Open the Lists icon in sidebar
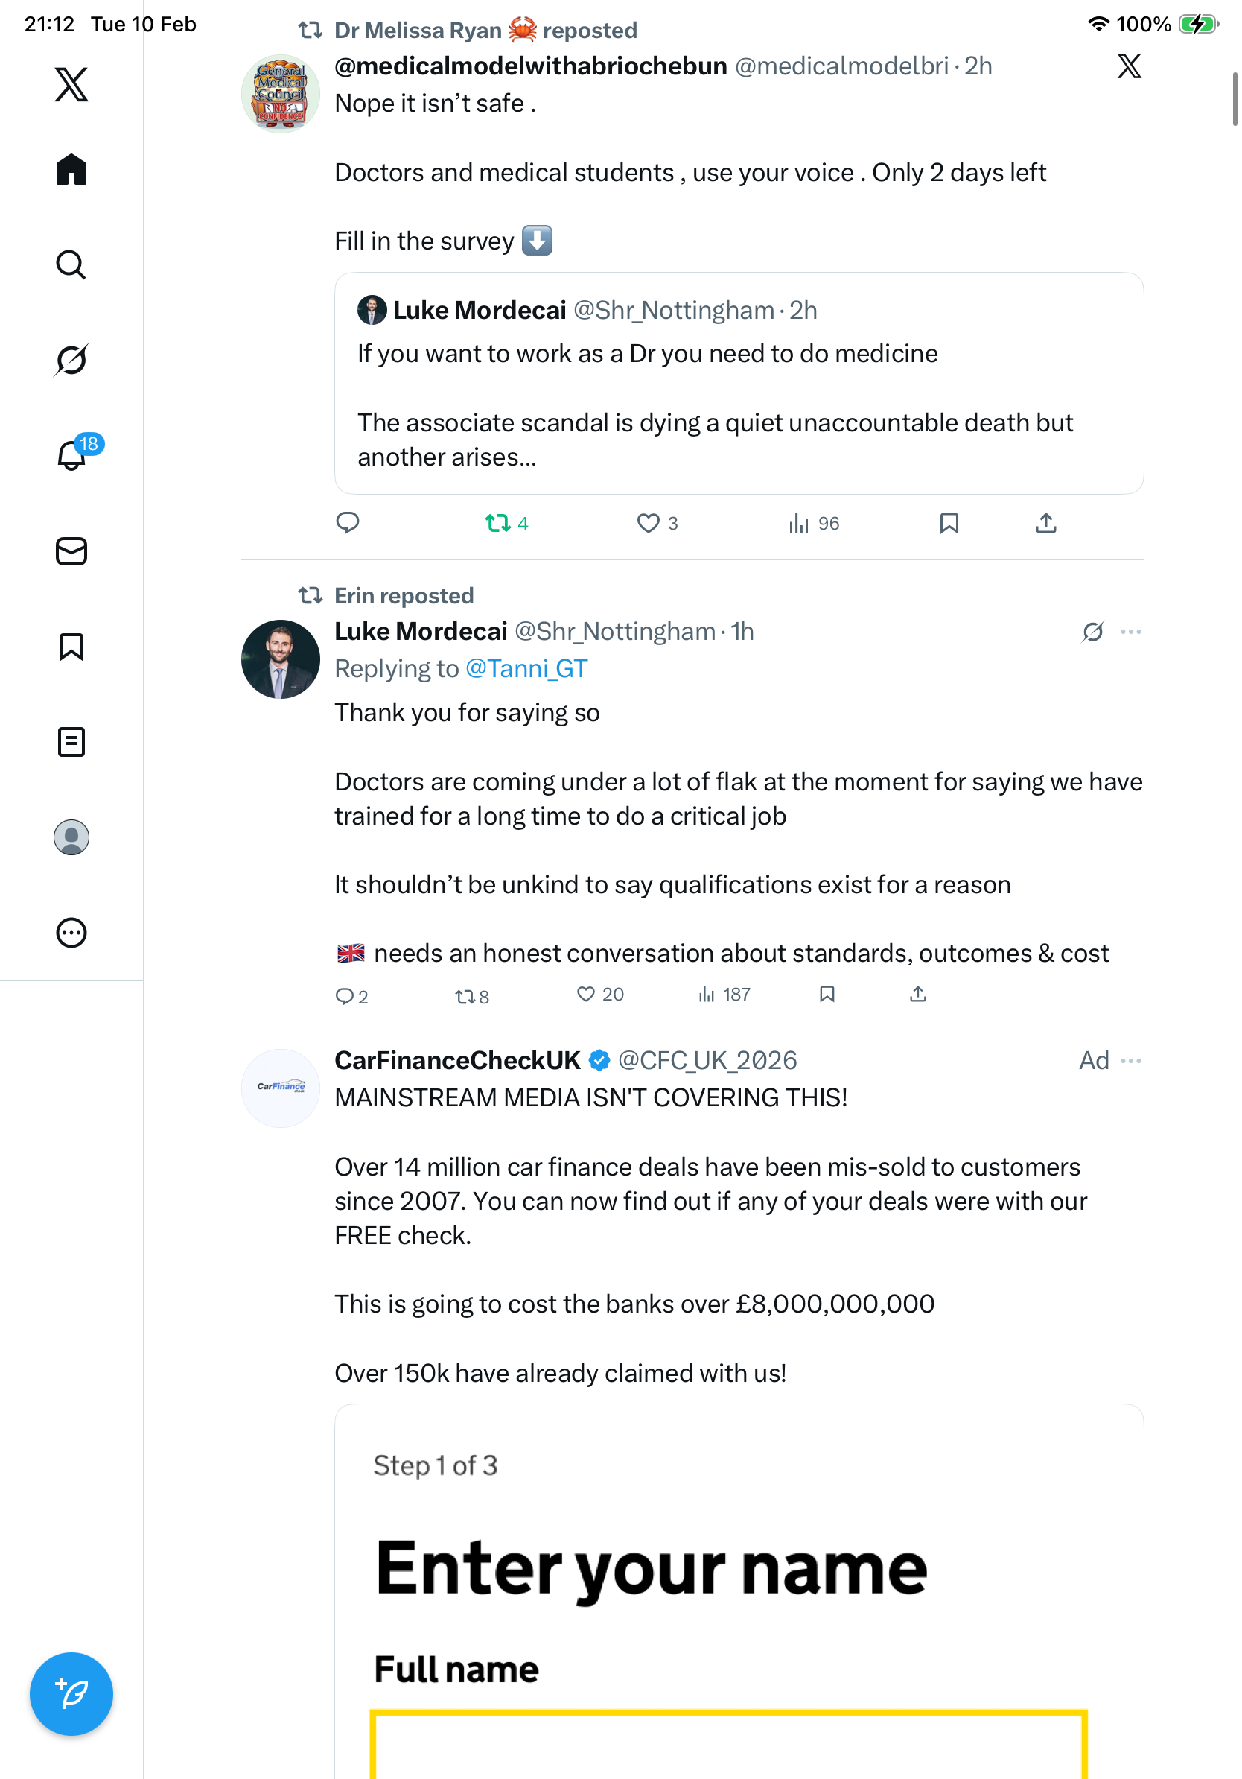1242x1779 pixels. click(x=71, y=742)
